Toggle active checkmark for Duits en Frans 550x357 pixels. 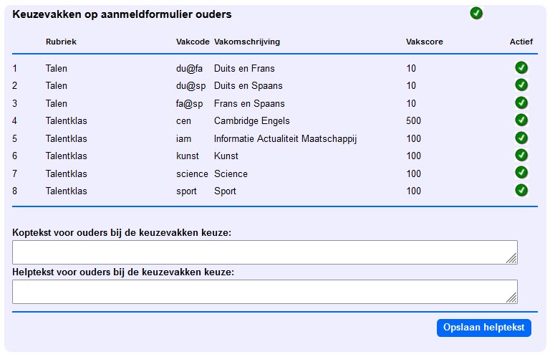(x=521, y=67)
